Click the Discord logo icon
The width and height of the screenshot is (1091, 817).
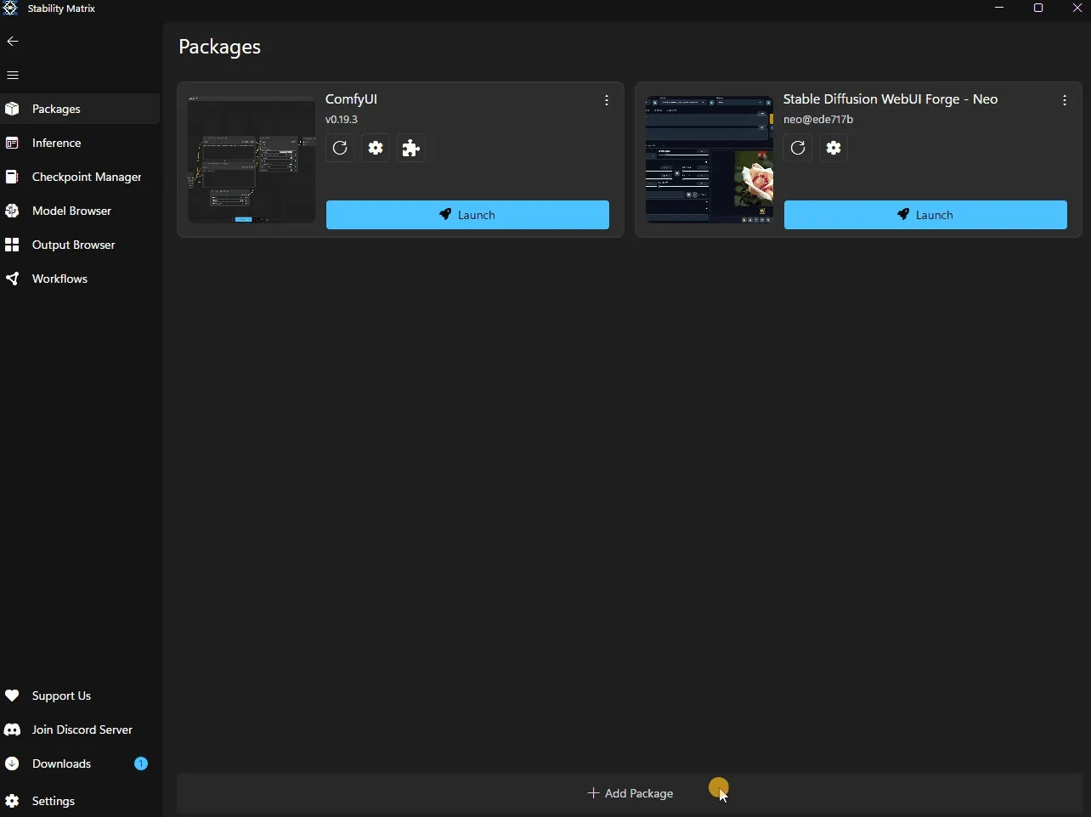[12, 730]
